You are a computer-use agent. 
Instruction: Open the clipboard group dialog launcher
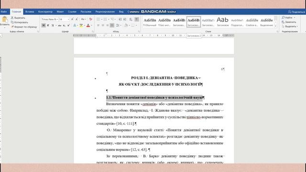38,32
